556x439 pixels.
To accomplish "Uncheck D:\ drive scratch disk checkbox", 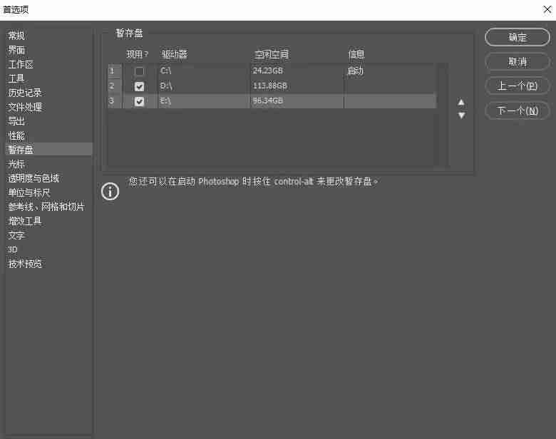I will (x=139, y=86).
